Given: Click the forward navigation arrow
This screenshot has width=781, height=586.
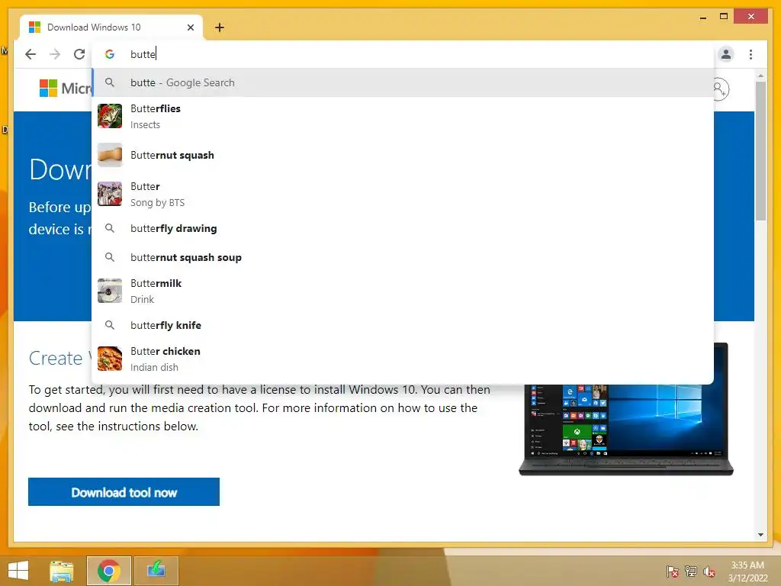Looking at the screenshot, I should pyautogui.click(x=55, y=54).
